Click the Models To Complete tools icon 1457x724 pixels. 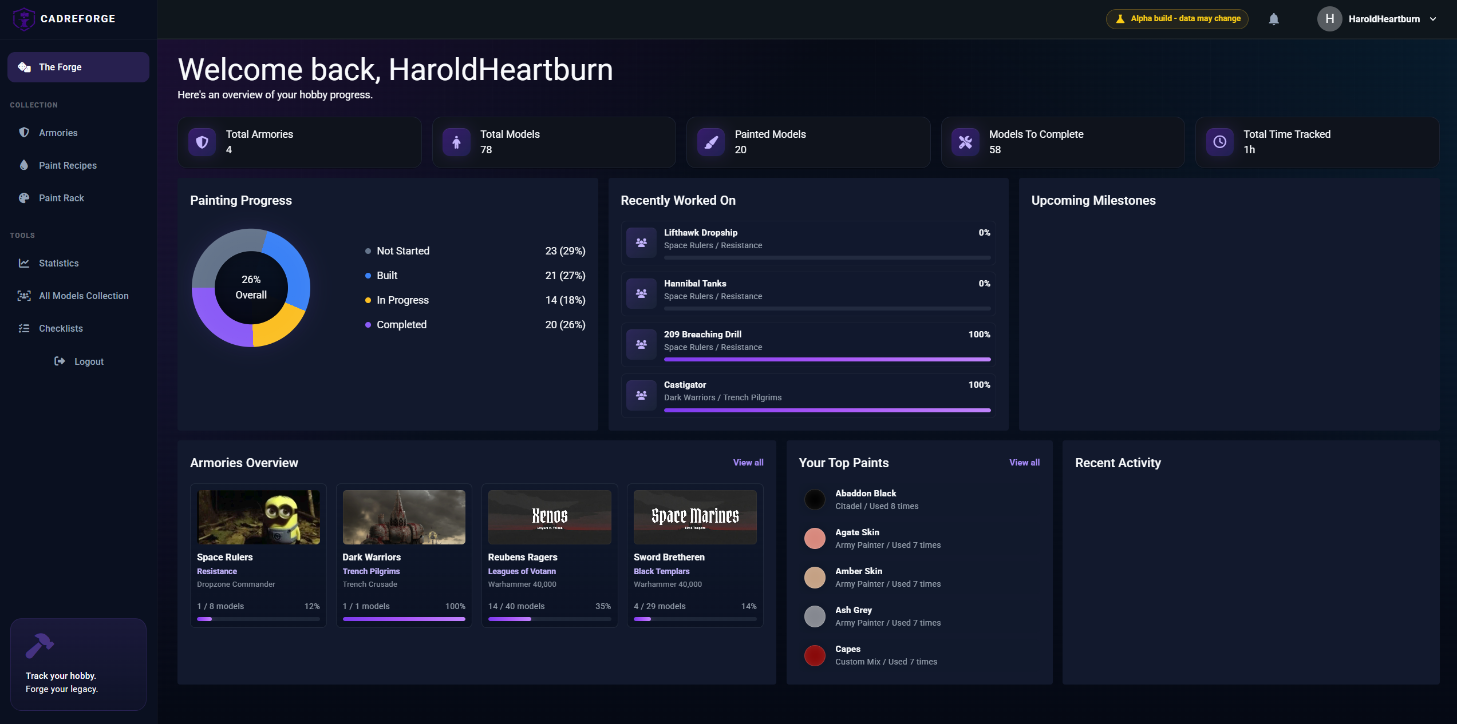point(965,142)
